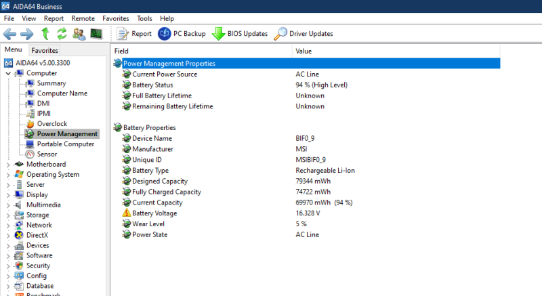Click the Battery Voltage warning icon
The image size is (542, 296).
tap(127, 213)
